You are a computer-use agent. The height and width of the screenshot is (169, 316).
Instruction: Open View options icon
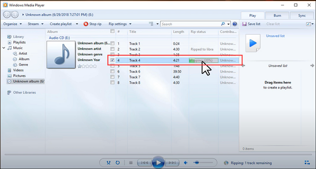151,24
